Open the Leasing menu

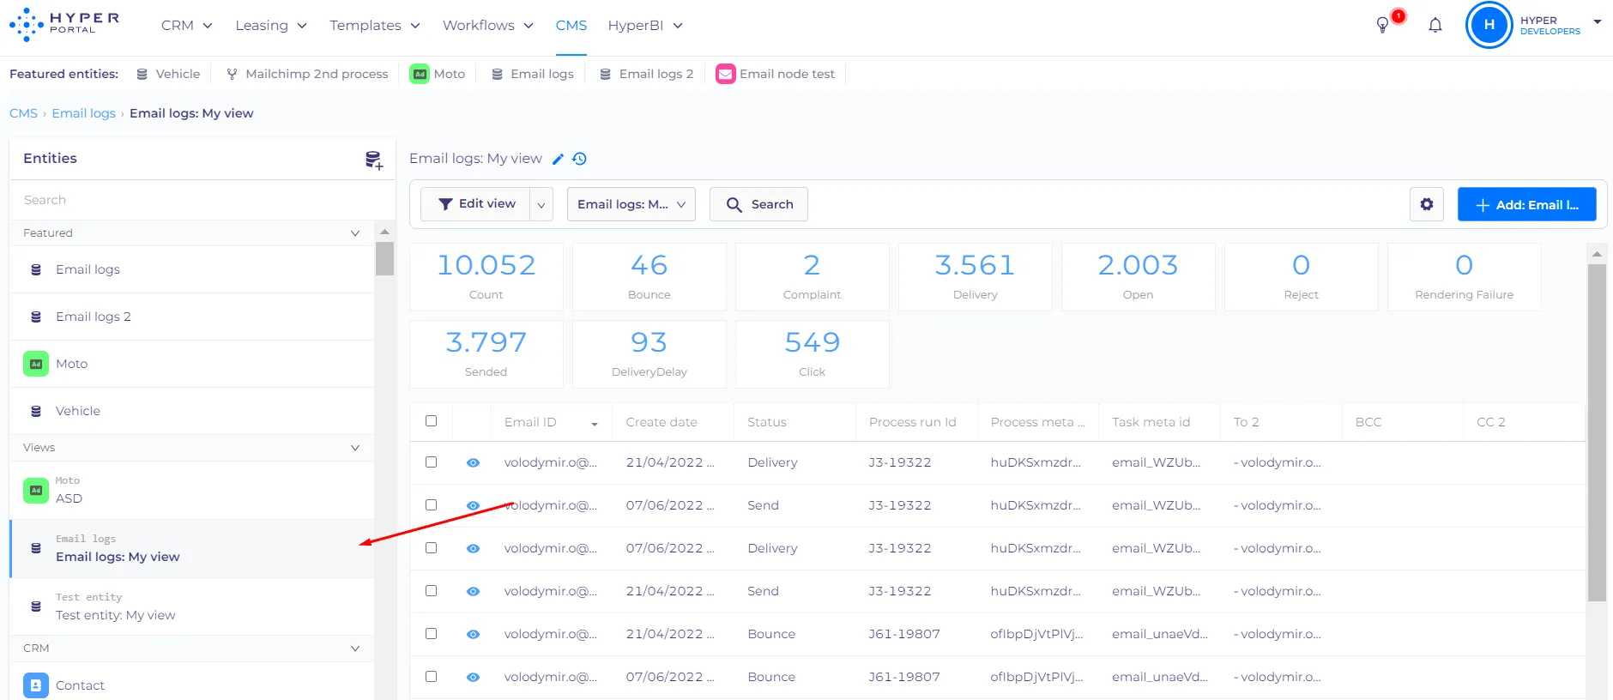coord(271,26)
